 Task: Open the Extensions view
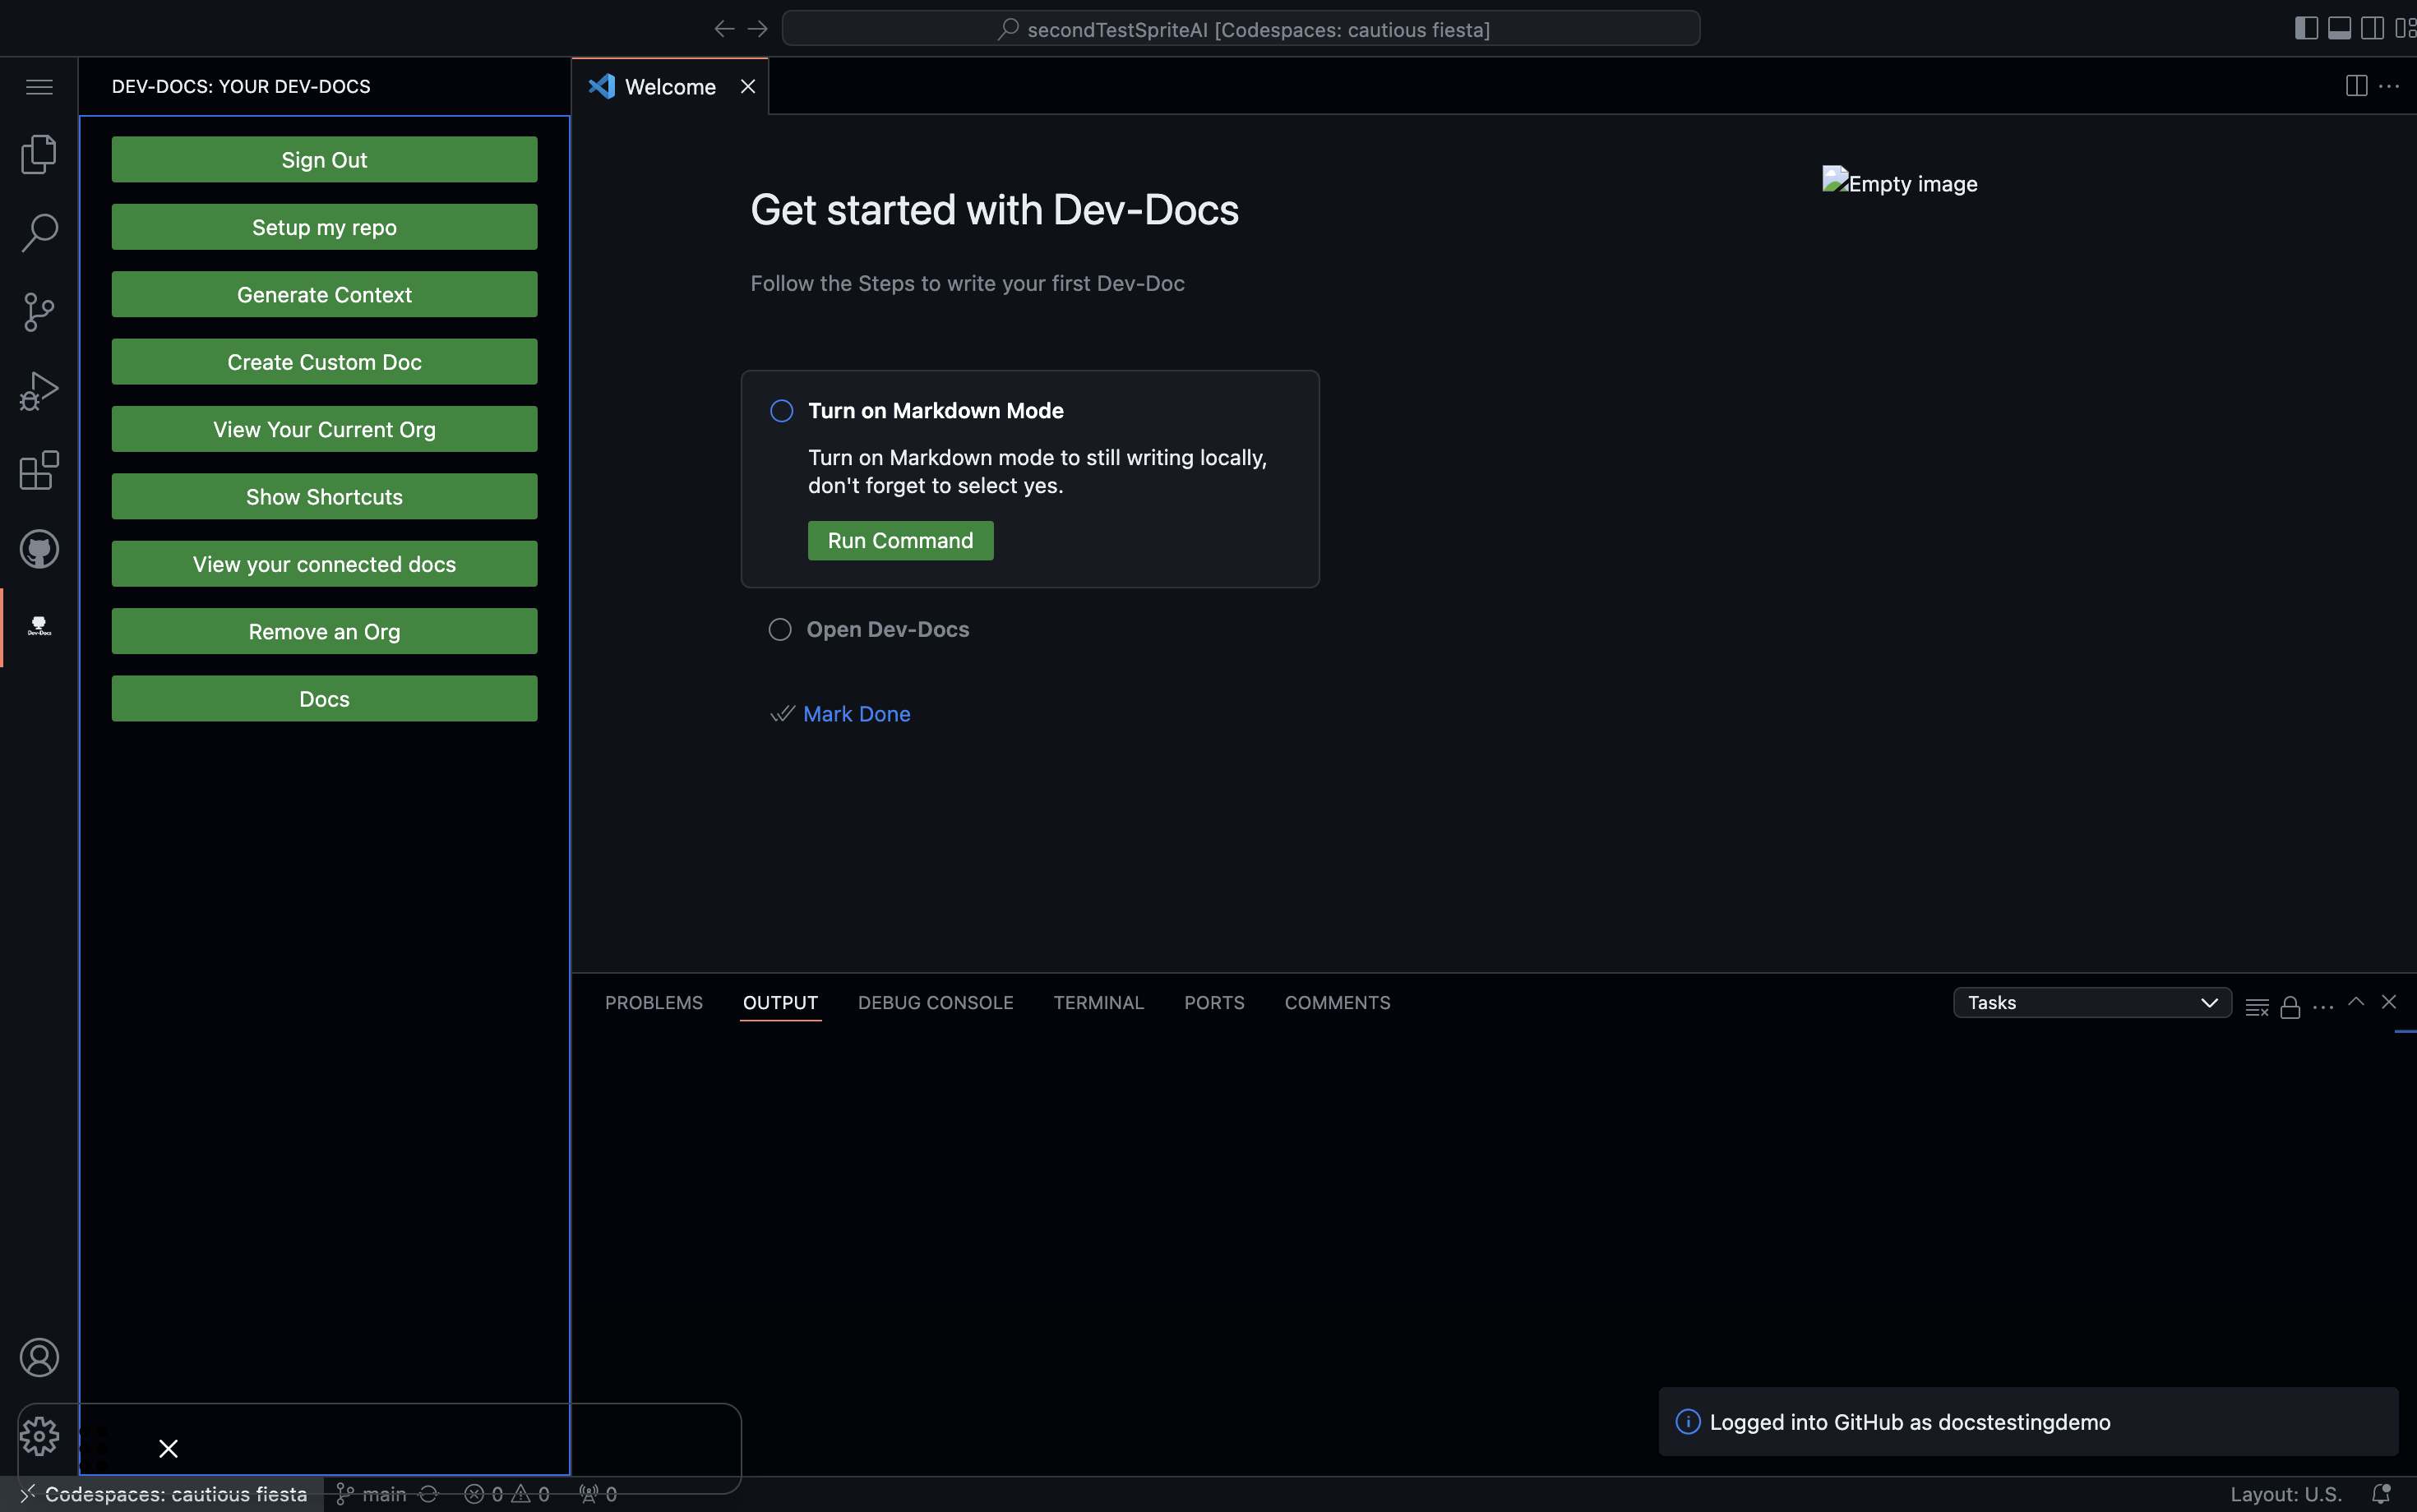coord(39,470)
